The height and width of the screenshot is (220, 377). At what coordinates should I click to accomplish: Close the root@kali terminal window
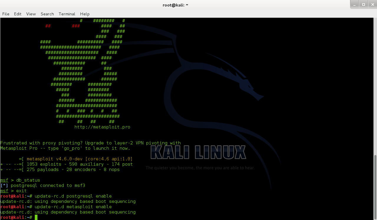pos(372,4)
